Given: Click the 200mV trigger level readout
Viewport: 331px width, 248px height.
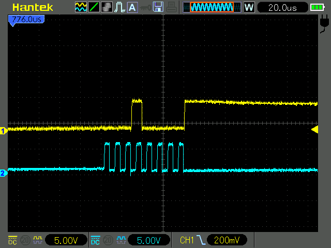Looking at the screenshot, I should point(227,240).
